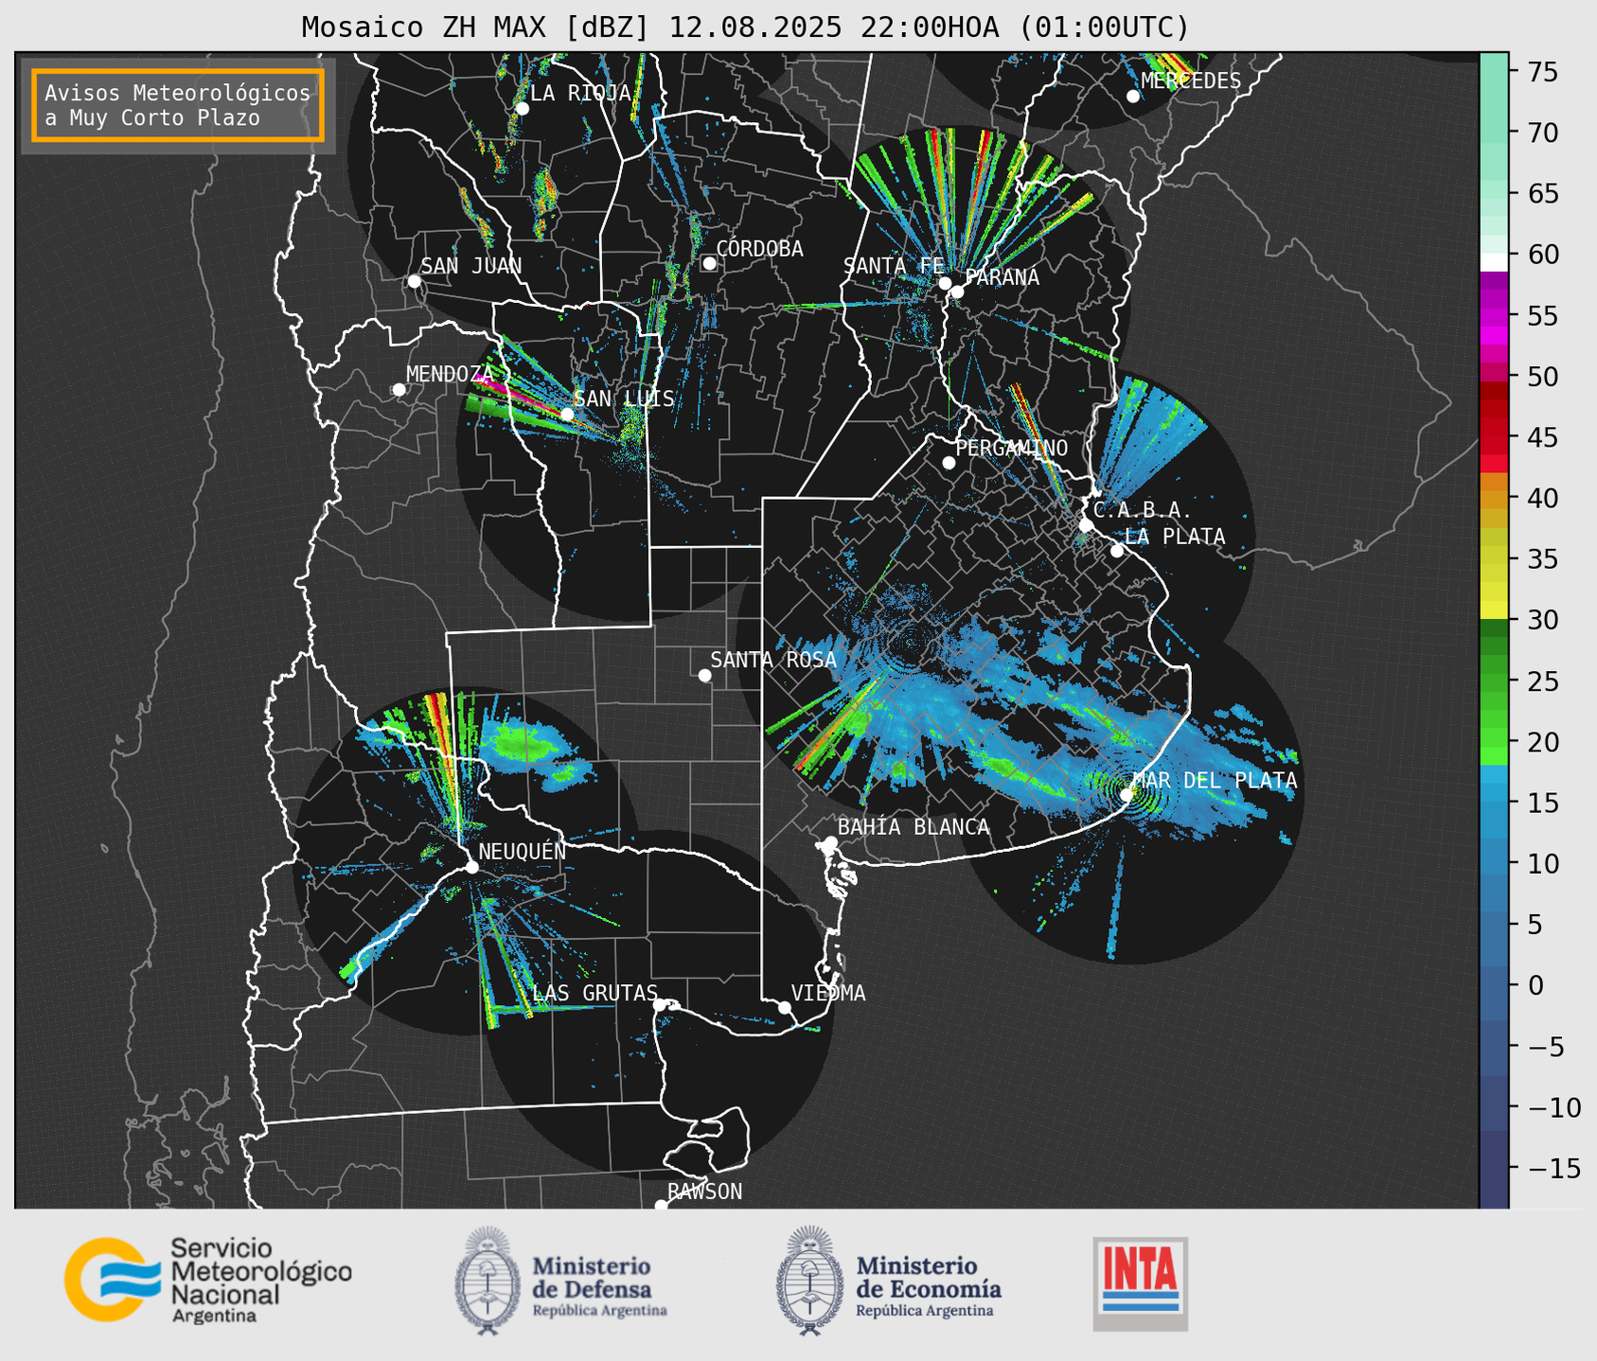Click the green echo cluster north of Neuquén
The width and height of the screenshot is (1597, 1361).
click(525, 744)
